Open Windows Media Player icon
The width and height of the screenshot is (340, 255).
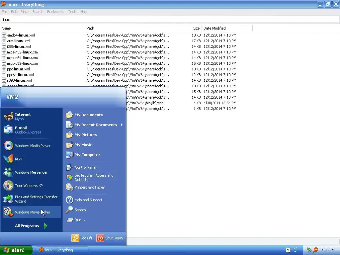click(x=8, y=145)
